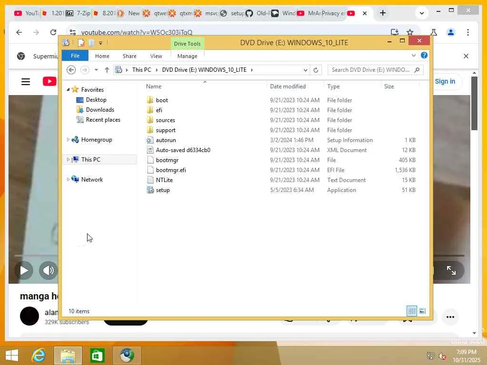This screenshot has width=487, height=365.
Task: Open the Chrome three-dot menu
Action: (468, 32)
